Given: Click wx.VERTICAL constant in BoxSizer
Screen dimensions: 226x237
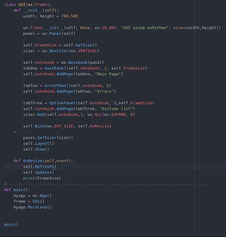Looking at the screenshot, I should pos(85,51).
